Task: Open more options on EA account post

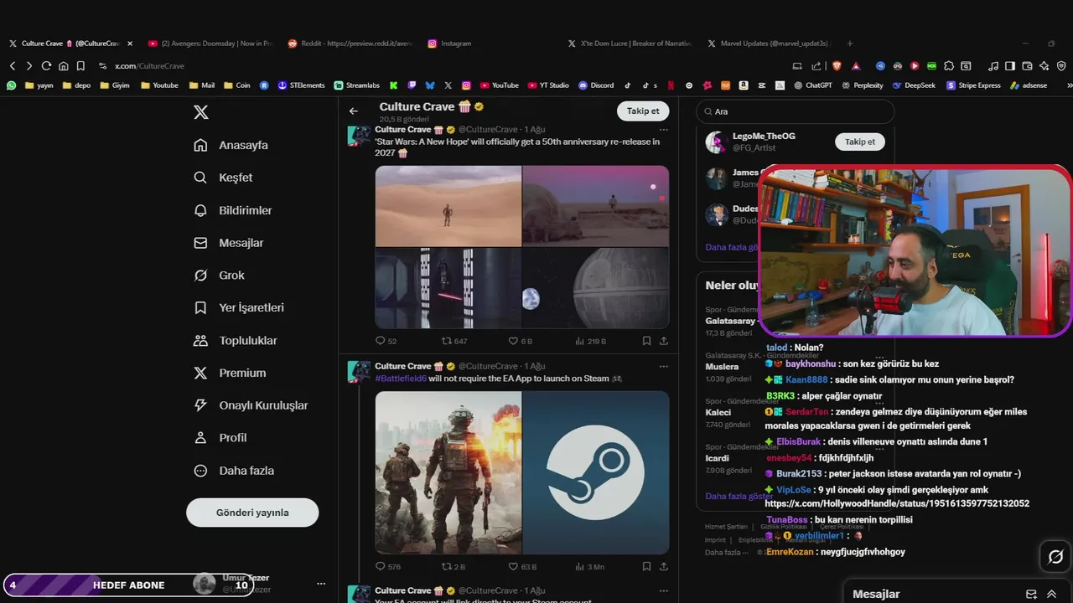Action: (x=664, y=590)
